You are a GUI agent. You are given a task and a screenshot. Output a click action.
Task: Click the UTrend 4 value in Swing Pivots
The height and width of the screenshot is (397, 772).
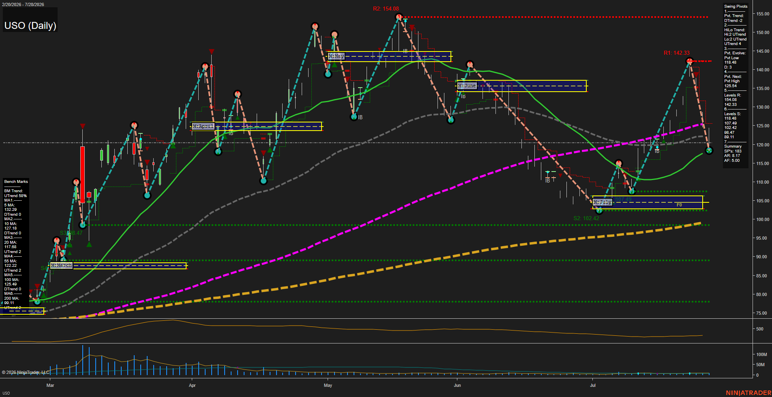click(x=732, y=44)
